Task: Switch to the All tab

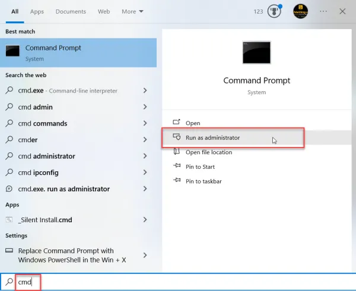Action: pos(15,11)
